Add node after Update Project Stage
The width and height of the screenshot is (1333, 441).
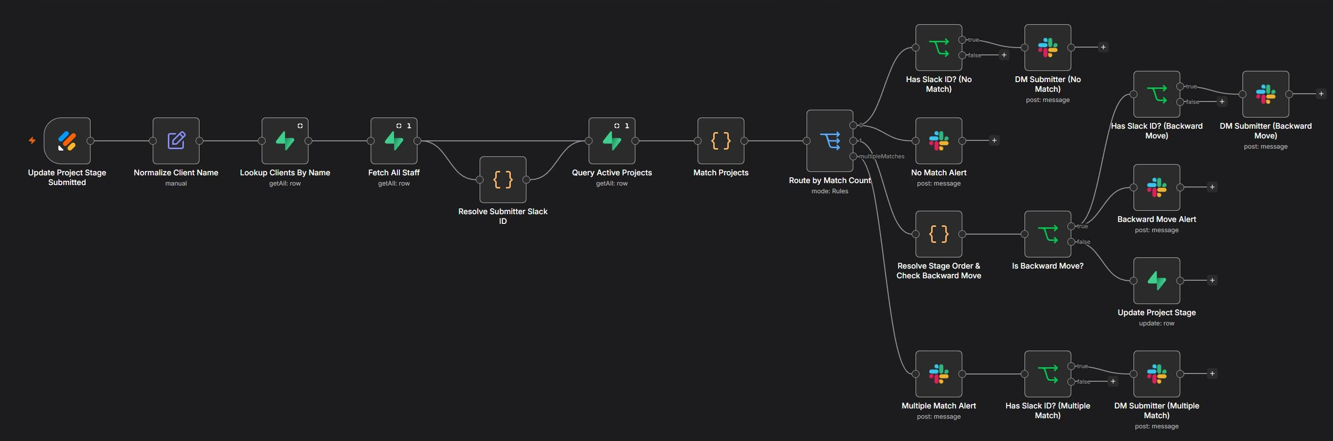(x=1212, y=280)
